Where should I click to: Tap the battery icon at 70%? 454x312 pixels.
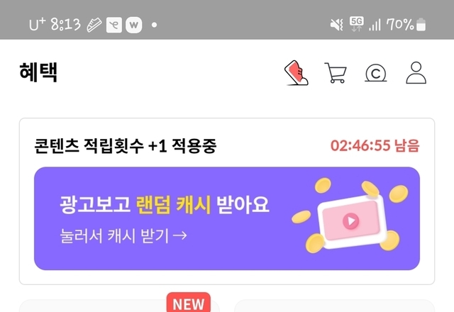[x=421, y=24]
